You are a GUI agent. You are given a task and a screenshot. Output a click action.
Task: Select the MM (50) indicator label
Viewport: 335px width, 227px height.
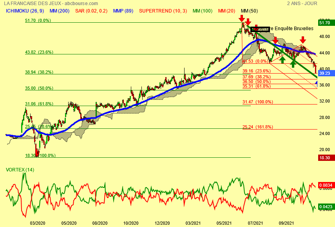pos(249,11)
